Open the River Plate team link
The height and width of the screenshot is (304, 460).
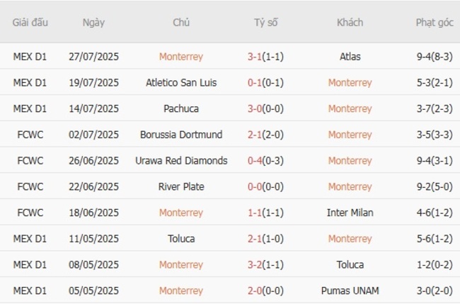(181, 186)
